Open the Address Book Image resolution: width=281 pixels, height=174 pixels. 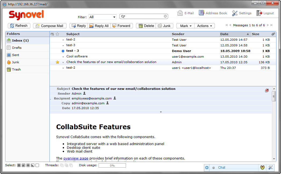click(213, 13)
